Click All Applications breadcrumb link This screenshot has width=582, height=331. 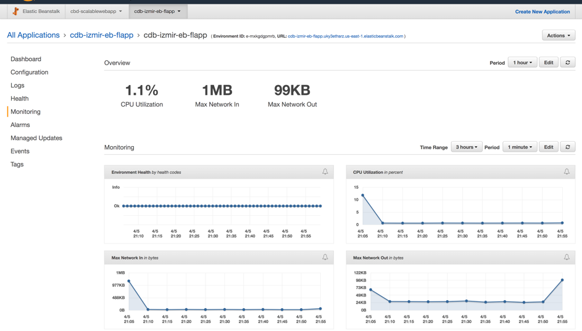[33, 35]
